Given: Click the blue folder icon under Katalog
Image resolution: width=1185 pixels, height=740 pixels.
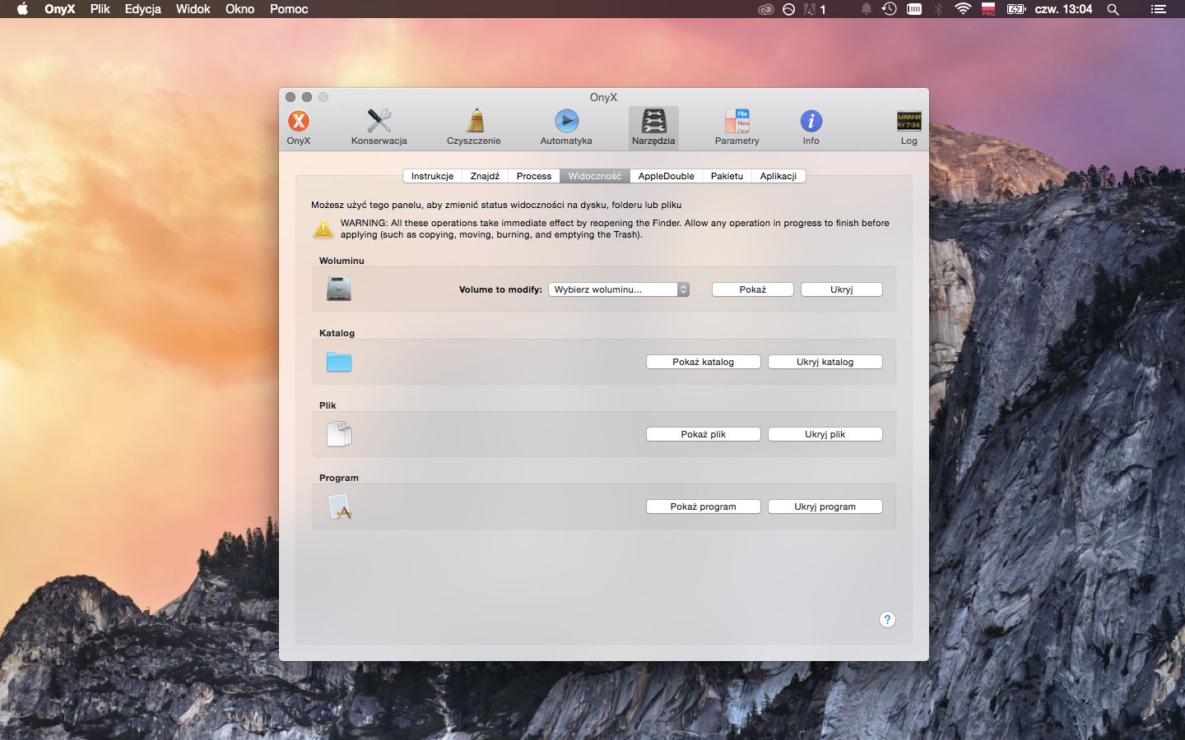Looking at the screenshot, I should pos(339,362).
